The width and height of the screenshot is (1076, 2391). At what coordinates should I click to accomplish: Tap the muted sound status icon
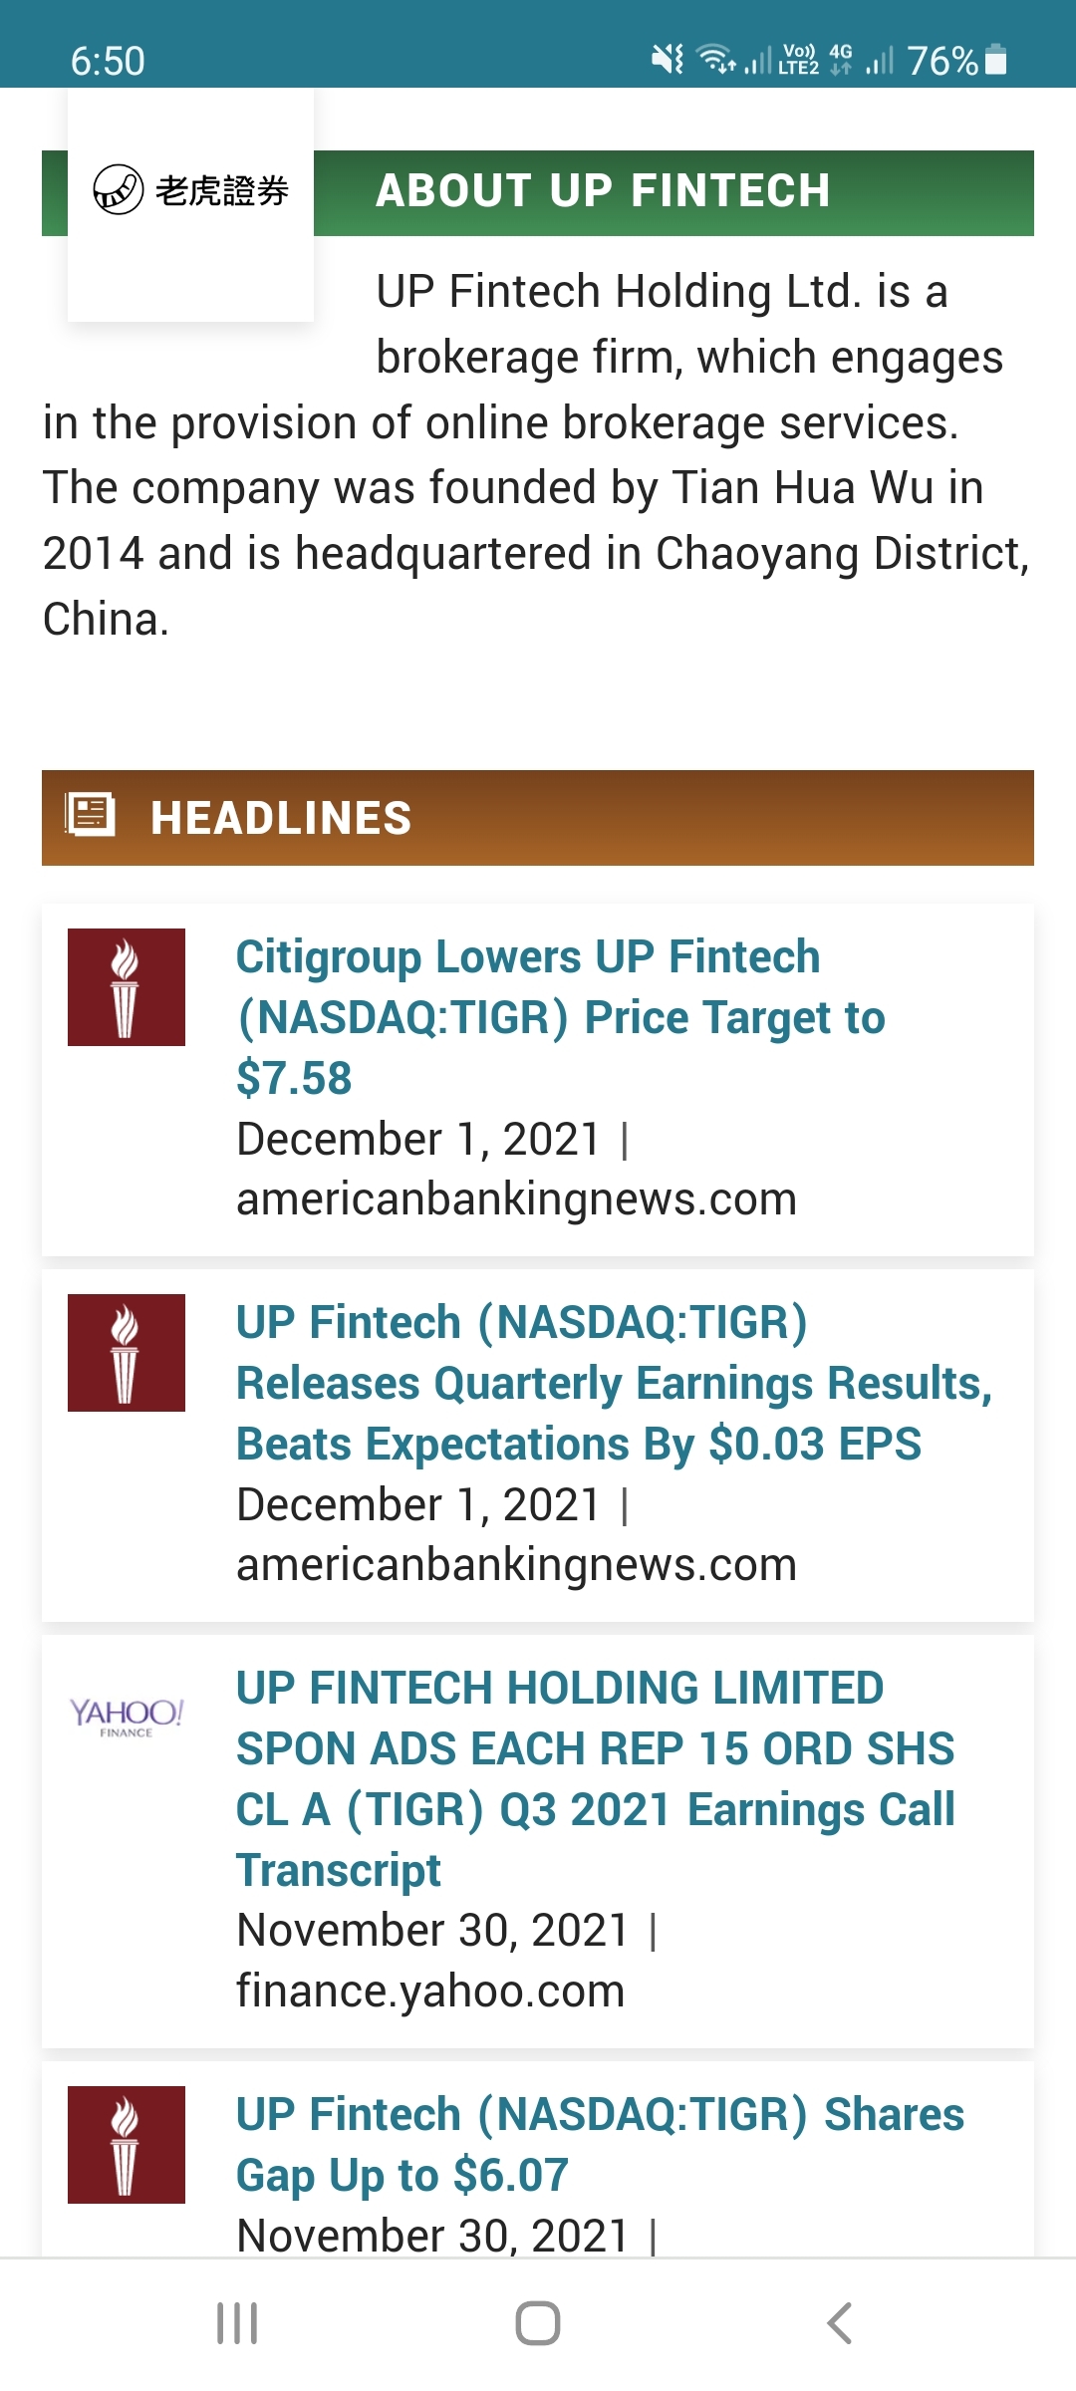click(x=668, y=60)
